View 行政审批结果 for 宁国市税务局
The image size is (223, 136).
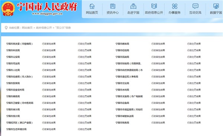point(158,123)
